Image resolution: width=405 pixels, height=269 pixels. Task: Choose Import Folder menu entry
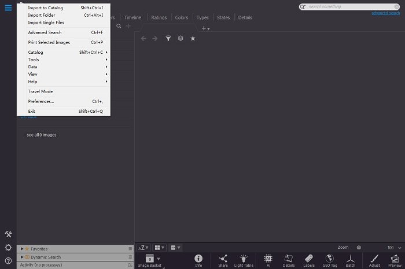coord(64,15)
